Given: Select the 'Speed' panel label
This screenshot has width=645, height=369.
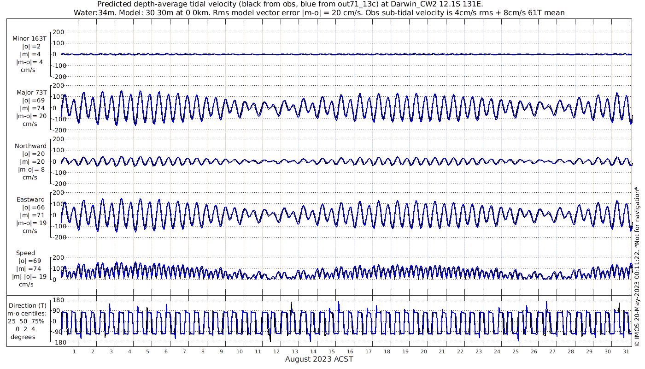Looking at the screenshot, I should pos(25,253).
